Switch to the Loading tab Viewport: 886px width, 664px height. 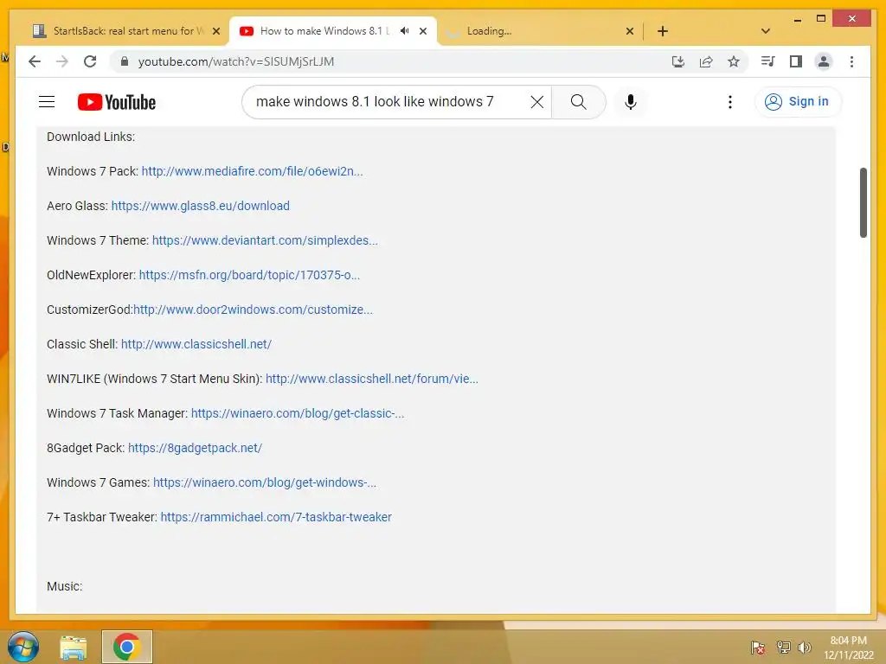point(540,31)
